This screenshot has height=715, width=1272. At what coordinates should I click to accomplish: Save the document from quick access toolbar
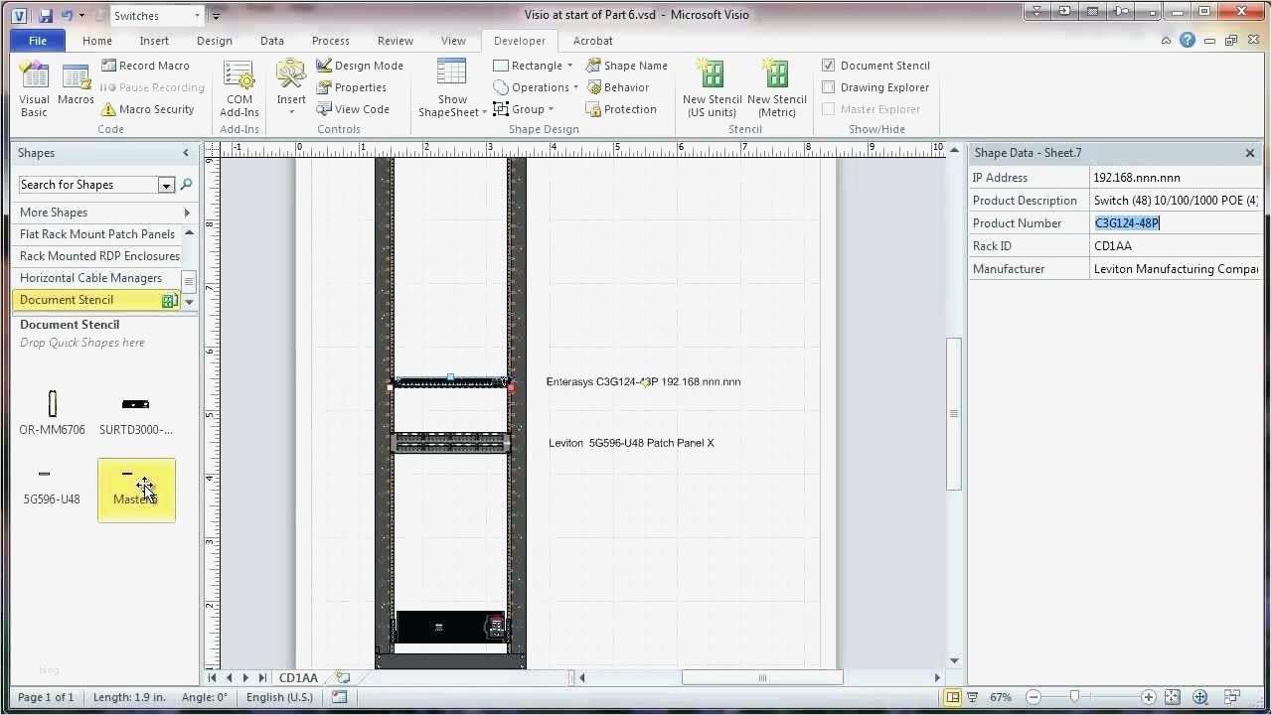[46, 15]
